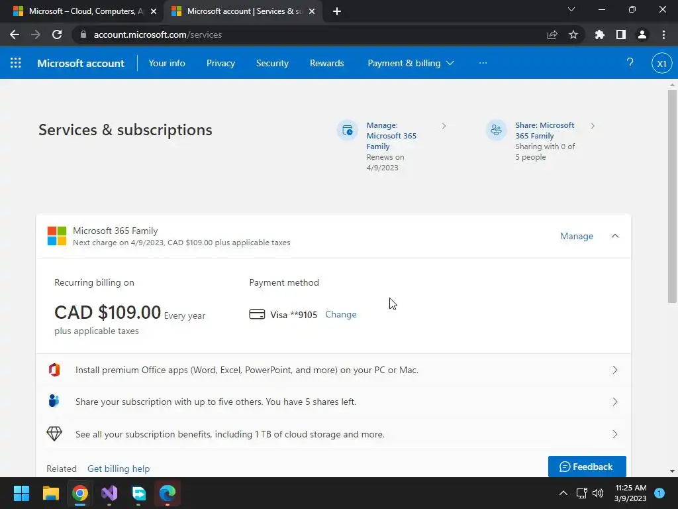
Task: Open File Explorer from the taskbar
Action: (x=50, y=493)
